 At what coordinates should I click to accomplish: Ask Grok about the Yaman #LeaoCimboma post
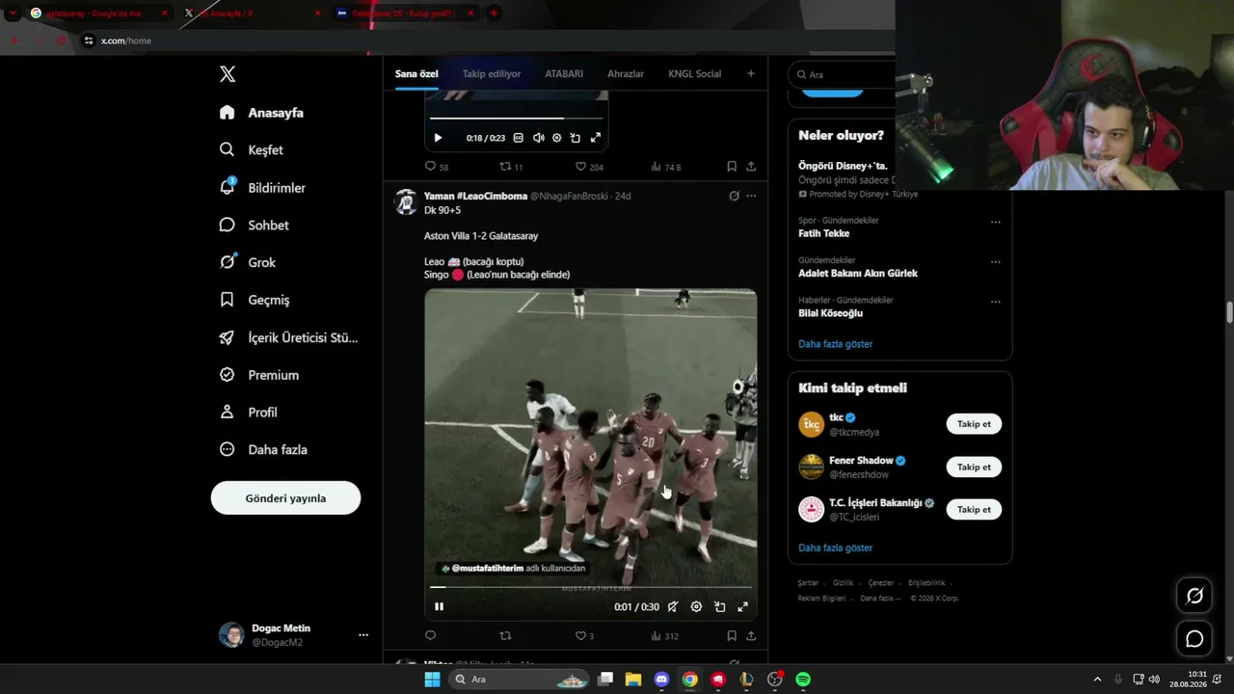tap(734, 196)
